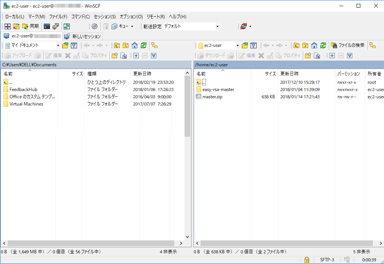Go to local root directory icon

click(x=125, y=45)
